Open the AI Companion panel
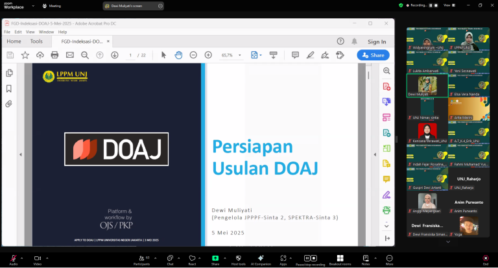This screenshot has width=498, height=268. click(x=261, y=258)
